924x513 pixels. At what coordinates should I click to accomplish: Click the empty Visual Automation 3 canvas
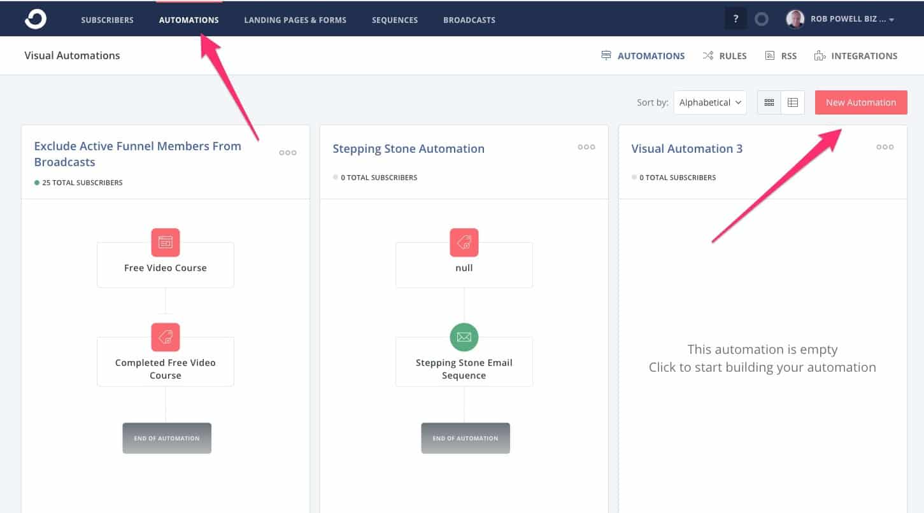click(762, 358)
